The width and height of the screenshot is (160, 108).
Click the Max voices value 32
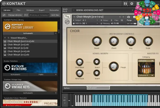click(x=122, y=20)
